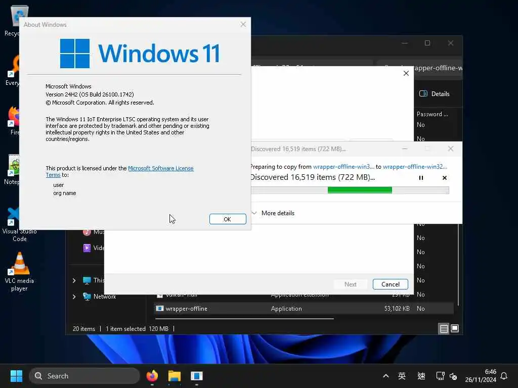Open destination folder link wrapper-offline-win32...

pyautogui.click(x=415, y=167)
